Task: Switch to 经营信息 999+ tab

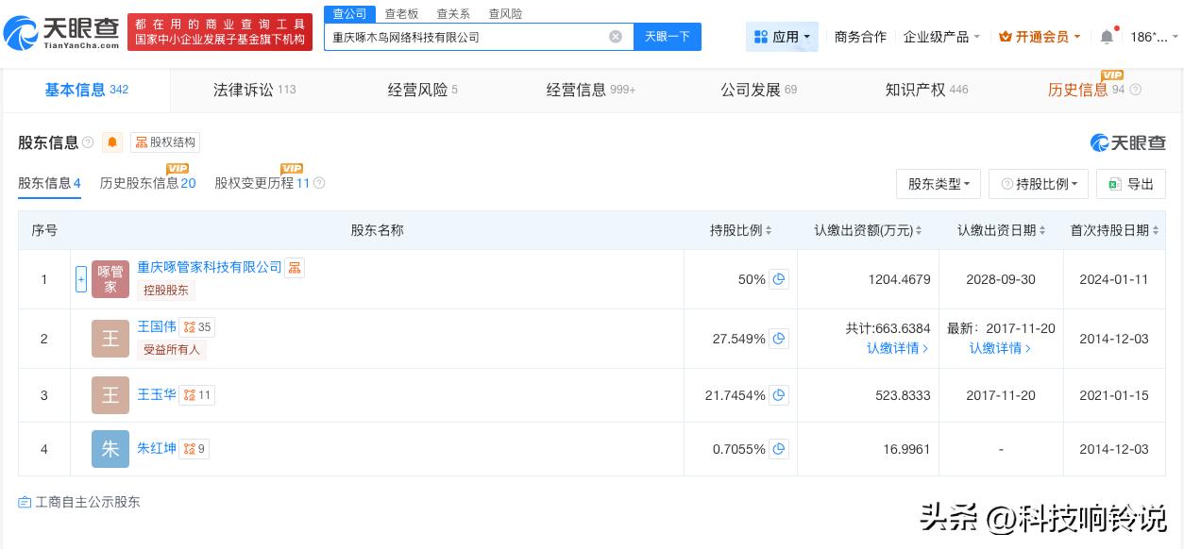Action: click(x=591, y=90)
